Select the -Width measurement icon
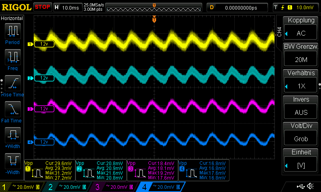The height and width of the screenshot is (192, 321). point(13,161)
